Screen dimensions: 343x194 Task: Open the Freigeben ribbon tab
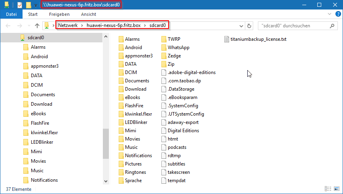[x=59, y=14]
